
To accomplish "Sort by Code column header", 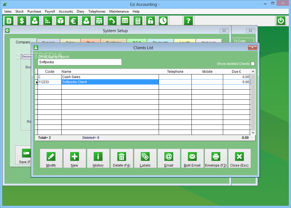I will (50, 72).
